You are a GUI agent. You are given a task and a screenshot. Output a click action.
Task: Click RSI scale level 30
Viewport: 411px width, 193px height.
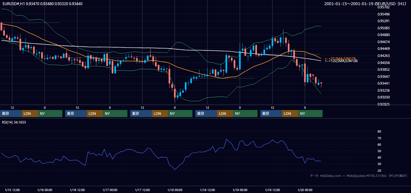click(x=379, y=164)
